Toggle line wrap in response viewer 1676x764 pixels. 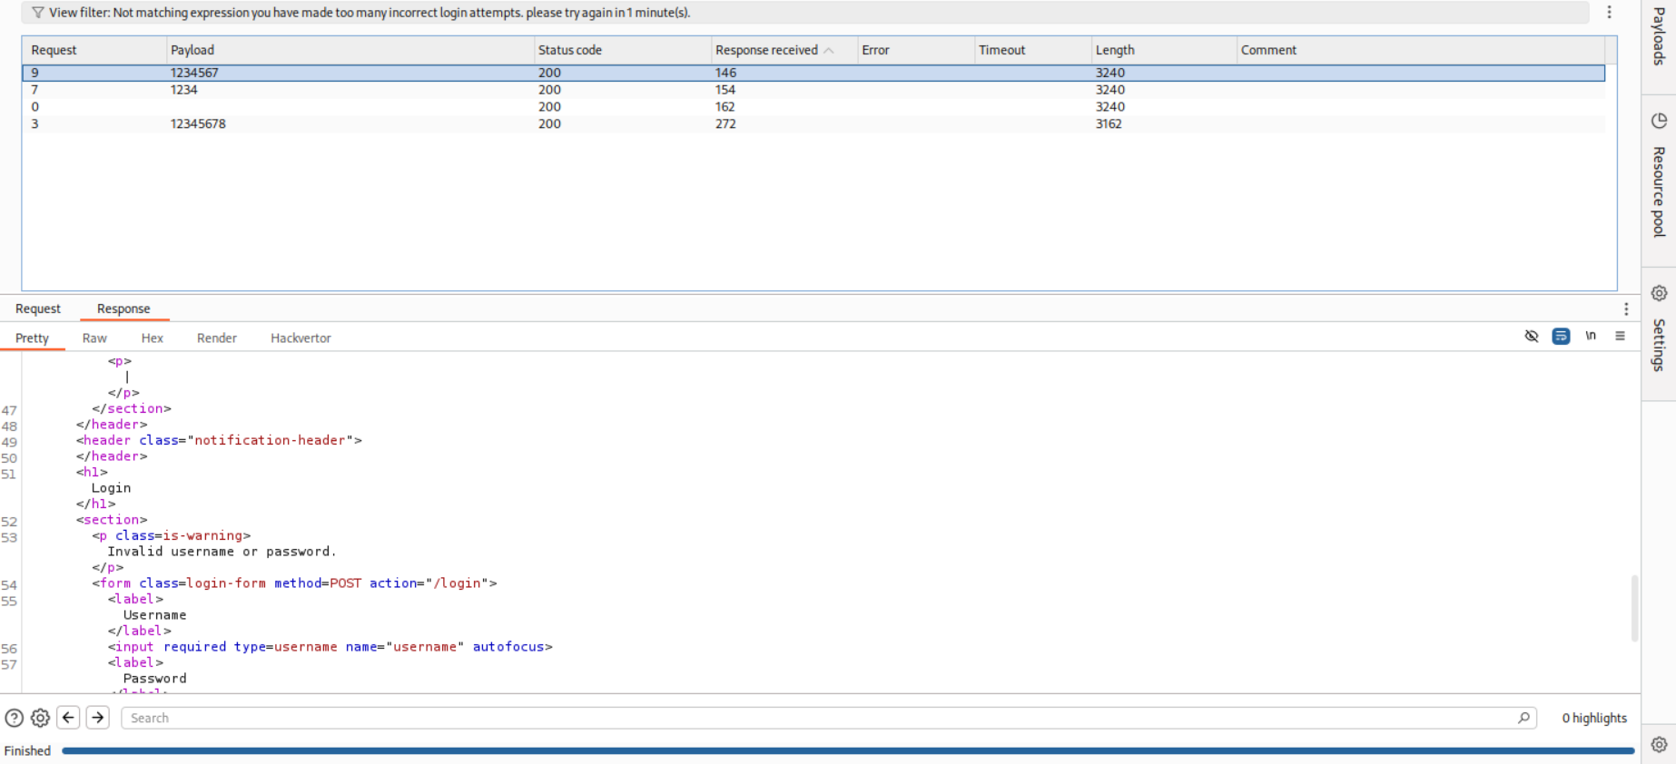1561,337
